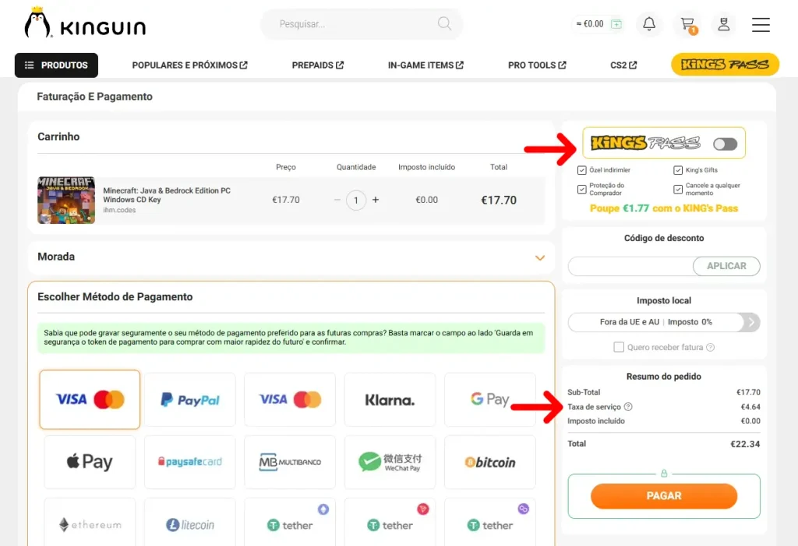
Task: Click the discount code input field
Action: click(x=631, y=267)
